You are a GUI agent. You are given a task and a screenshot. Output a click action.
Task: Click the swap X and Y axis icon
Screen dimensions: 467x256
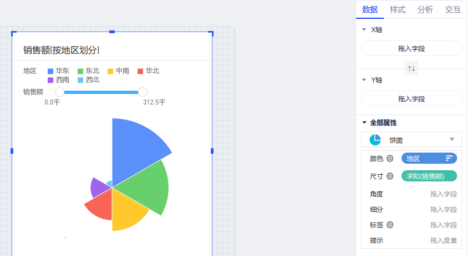411,69
